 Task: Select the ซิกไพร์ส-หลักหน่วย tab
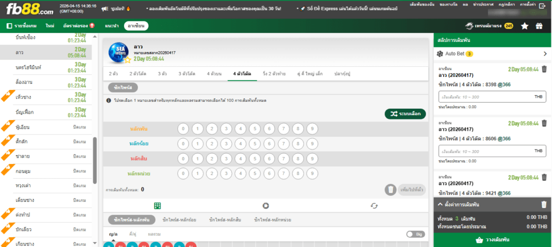point(273,220)
